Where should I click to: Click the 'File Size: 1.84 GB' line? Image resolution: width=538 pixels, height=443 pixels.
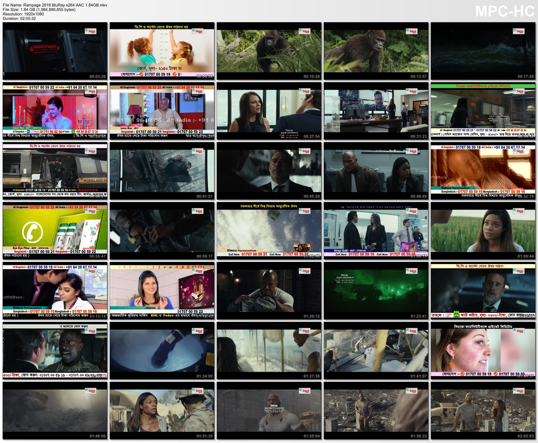[39, 9]
